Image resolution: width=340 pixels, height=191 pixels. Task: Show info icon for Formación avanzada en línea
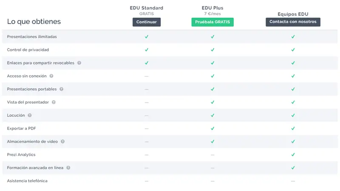[68, 168]
